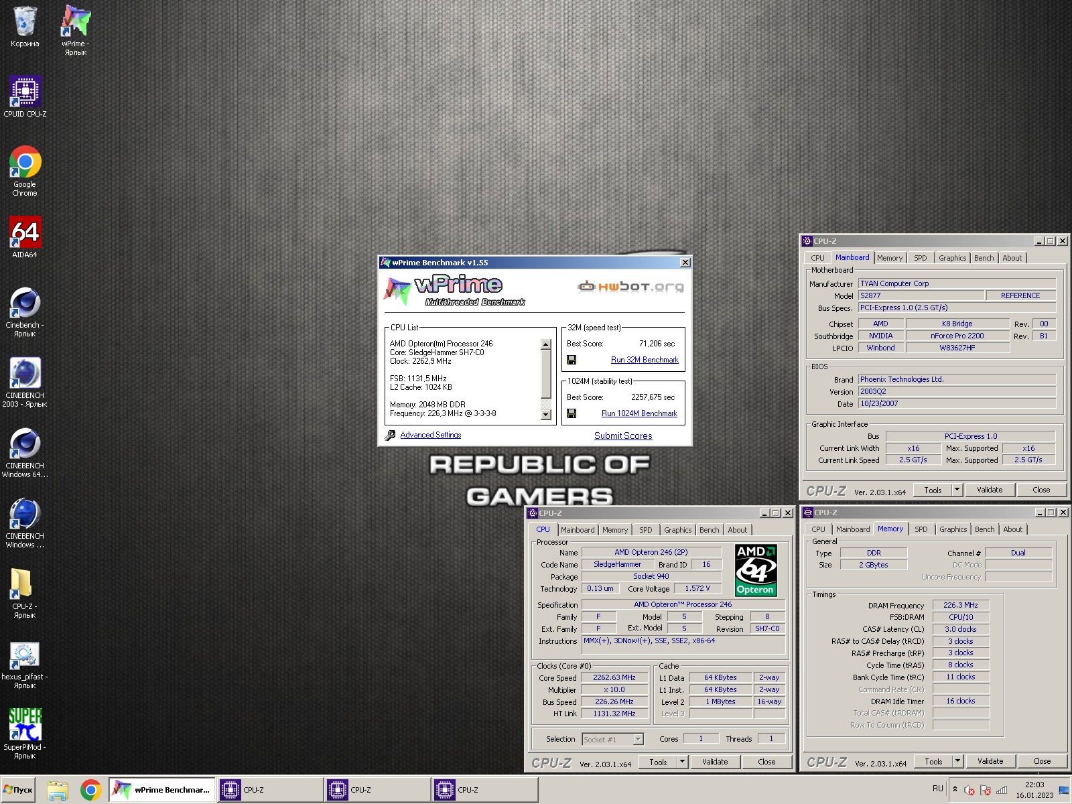The image size is (1072, 804).
Task: Click the network signal tray icon
Action: 1002,790
